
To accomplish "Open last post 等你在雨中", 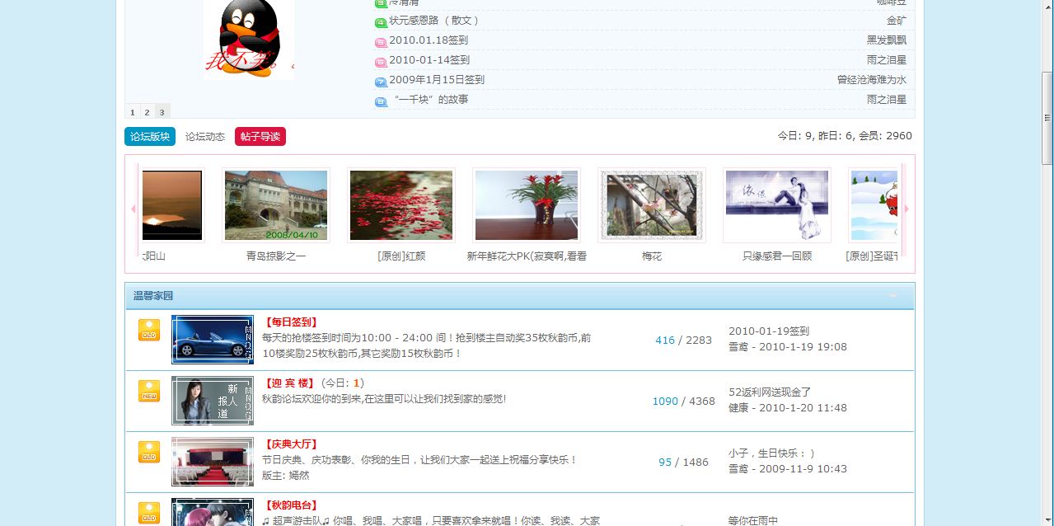I will [753, 520].
